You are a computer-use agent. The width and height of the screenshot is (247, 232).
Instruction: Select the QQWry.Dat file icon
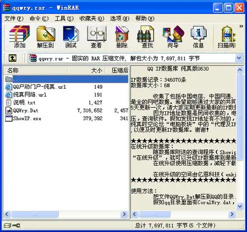[8, 110]
